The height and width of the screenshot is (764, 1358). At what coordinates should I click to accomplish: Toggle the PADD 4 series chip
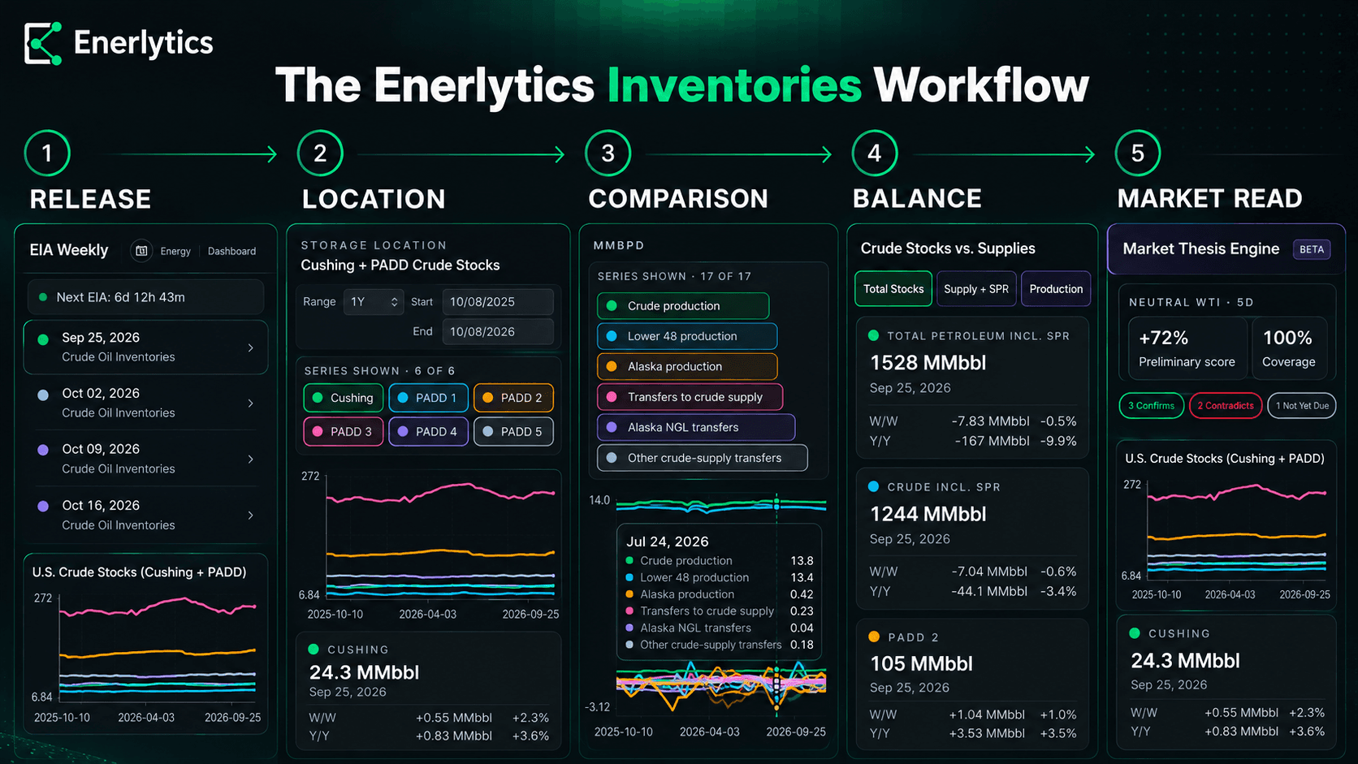[x=428, y=431]
